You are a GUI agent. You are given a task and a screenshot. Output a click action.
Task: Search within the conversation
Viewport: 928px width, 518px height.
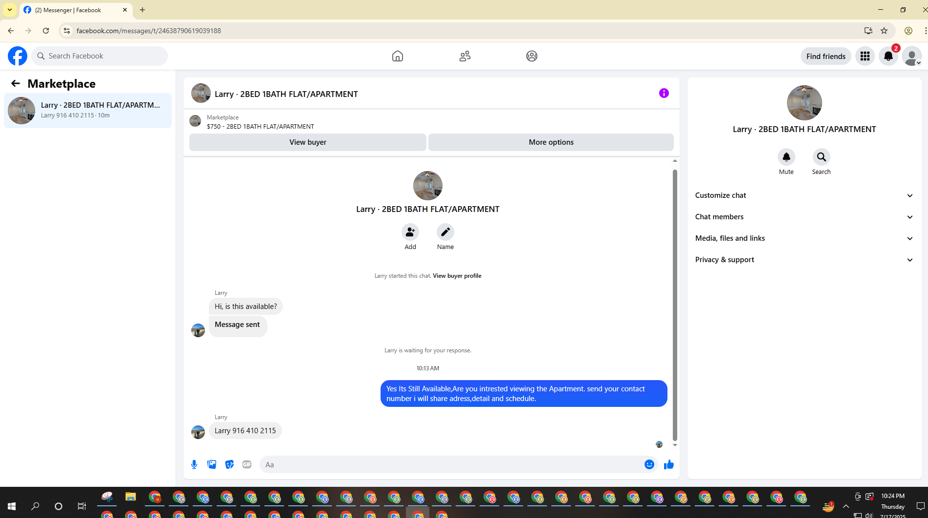click(x=822, y=157)
